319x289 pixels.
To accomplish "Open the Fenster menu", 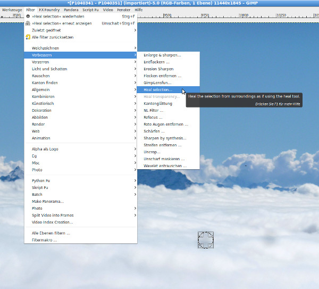I will coord(124,10).
